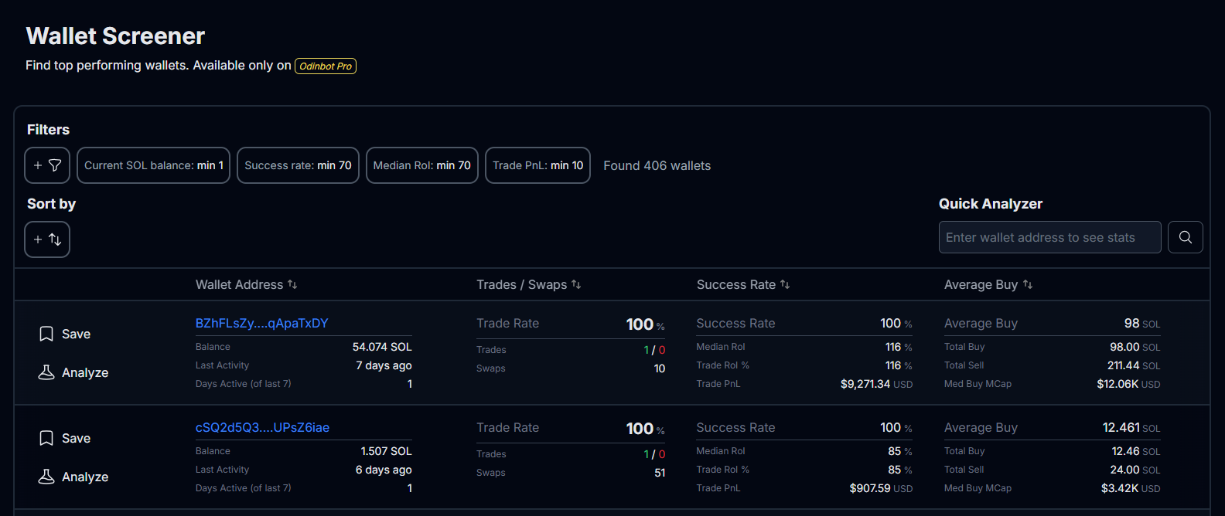Open the Median RoI min 70 filter chip

(x=421, y=165)
